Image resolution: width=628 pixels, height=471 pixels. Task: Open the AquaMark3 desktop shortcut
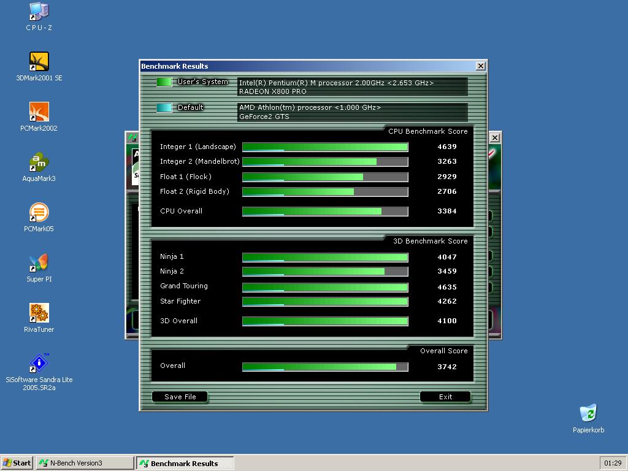click(x=39, y=163)
